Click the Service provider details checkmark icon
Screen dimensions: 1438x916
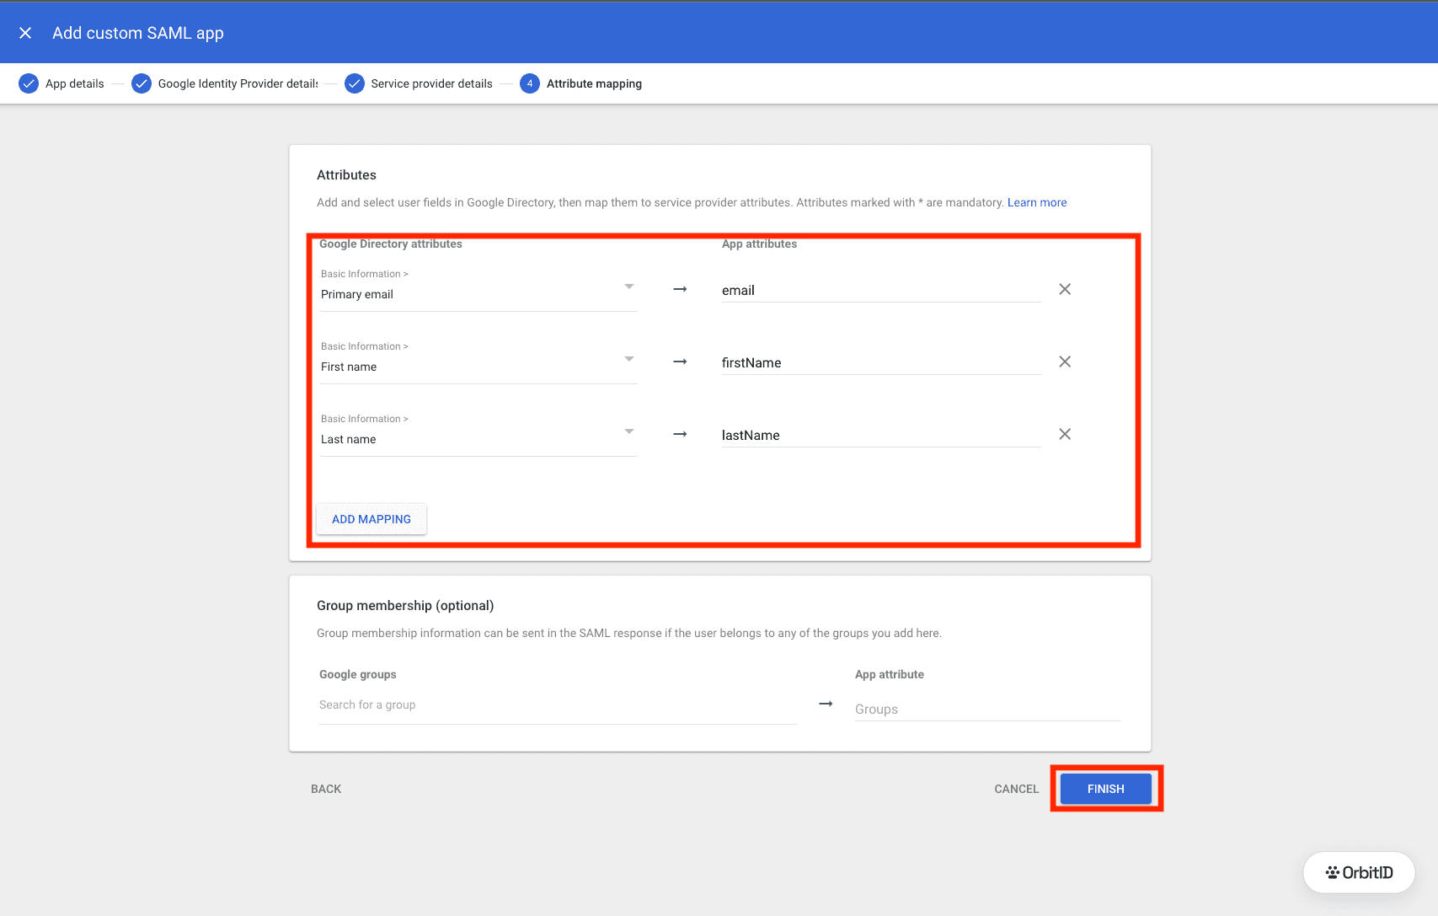355,83
